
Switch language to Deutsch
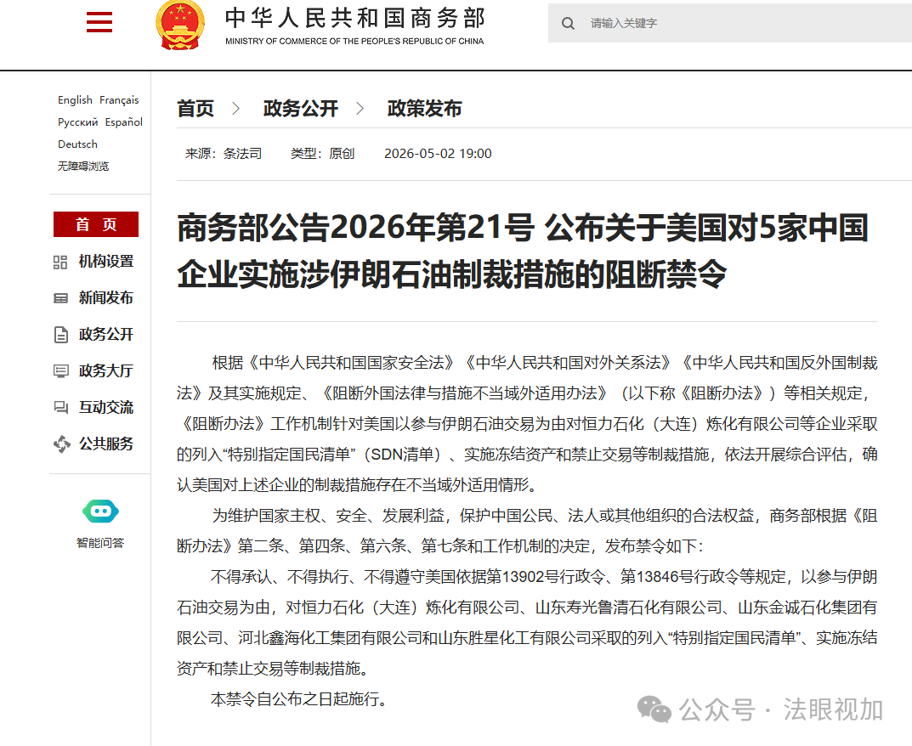tap(77, 144)
